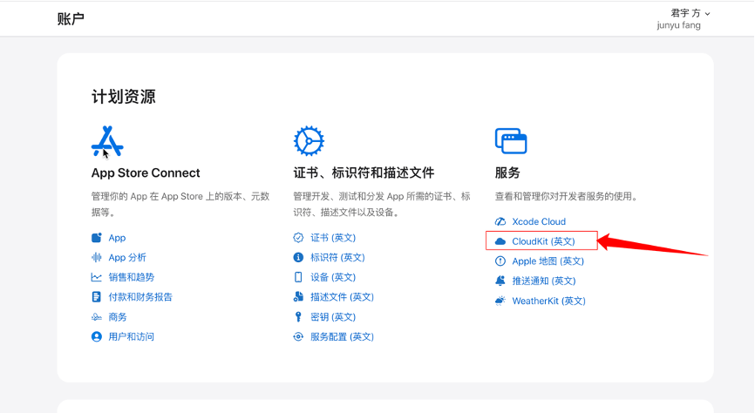Click the services window icon above 服务
The height and width of the screenshot is (413, 755).
511,141
